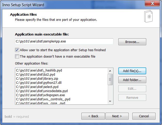
Task: Cancel the script wizard
Action: (144, 116)
